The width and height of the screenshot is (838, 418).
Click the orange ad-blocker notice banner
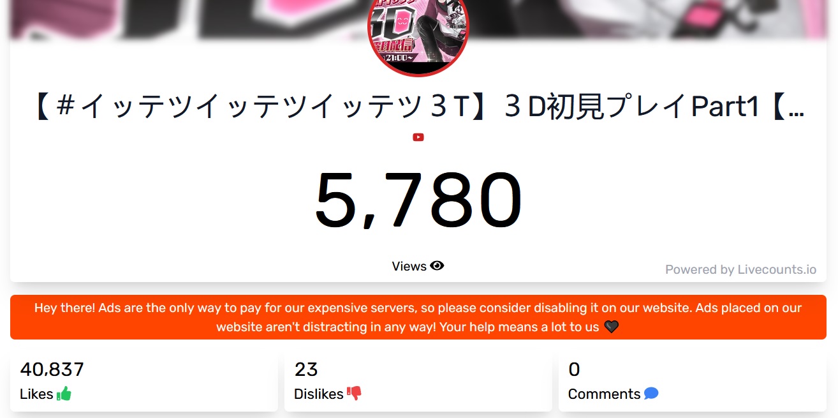[418, 317]
